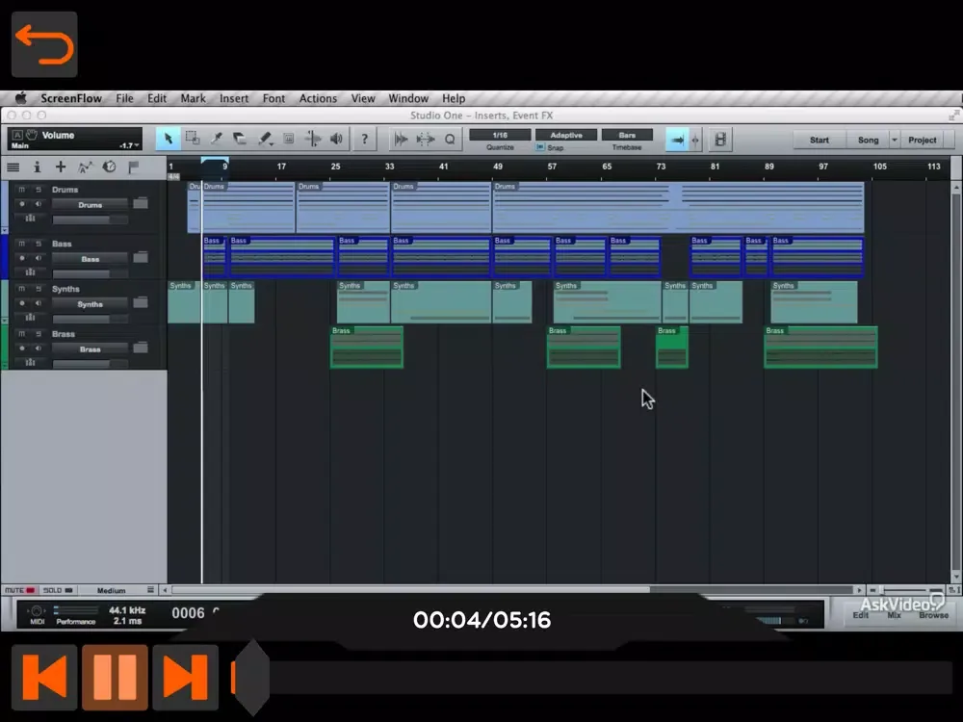Image resolution: width=963 pixels, height=722 pixels.
Task: Open the Actions menu
Action: coord(318,98)
